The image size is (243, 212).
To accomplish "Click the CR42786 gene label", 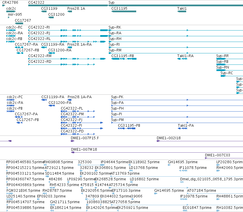I will coord(10,3).
